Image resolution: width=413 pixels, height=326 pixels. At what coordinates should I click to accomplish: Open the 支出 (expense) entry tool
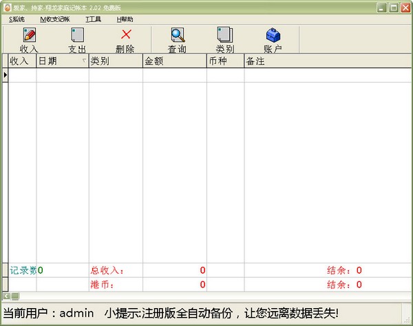(77, 40)
